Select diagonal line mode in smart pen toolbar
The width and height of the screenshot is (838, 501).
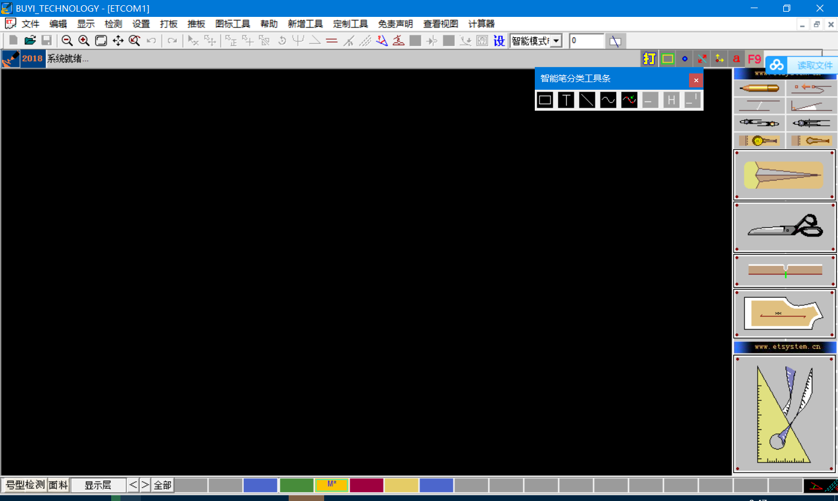(x=587, y=100)
